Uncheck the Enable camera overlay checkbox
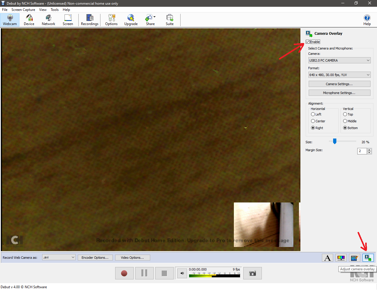The image size is (377, 290). click(x=308, y=42)
